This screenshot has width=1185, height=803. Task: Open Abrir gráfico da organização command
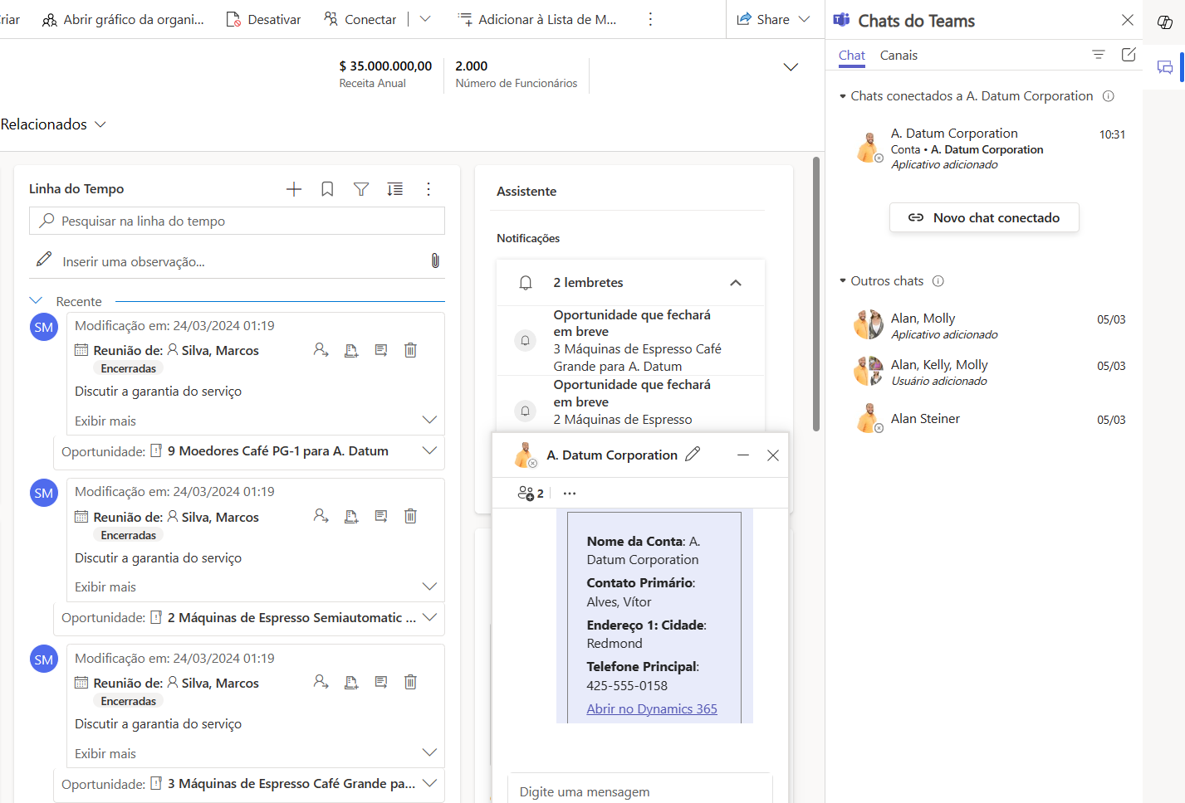coord(123,19)
